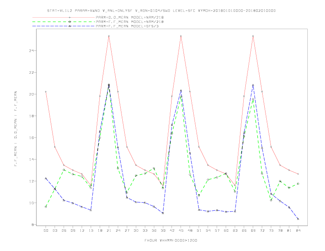Click red line peak point at hour 45
The width and height of the screenshot is (325, 251).
[x=181, y=36]
